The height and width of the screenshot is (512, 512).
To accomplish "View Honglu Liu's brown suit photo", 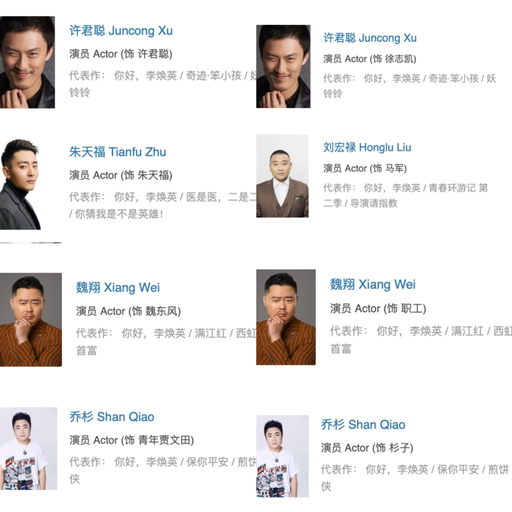I will point(282,176).
